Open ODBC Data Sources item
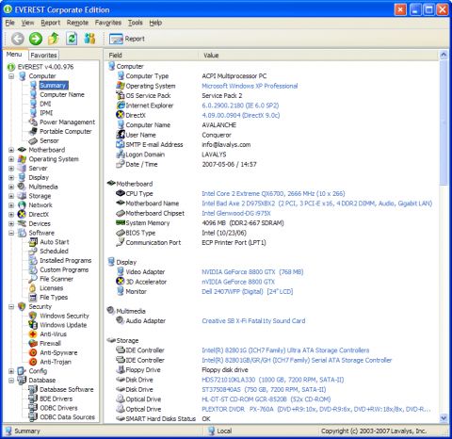 (68, 417)
